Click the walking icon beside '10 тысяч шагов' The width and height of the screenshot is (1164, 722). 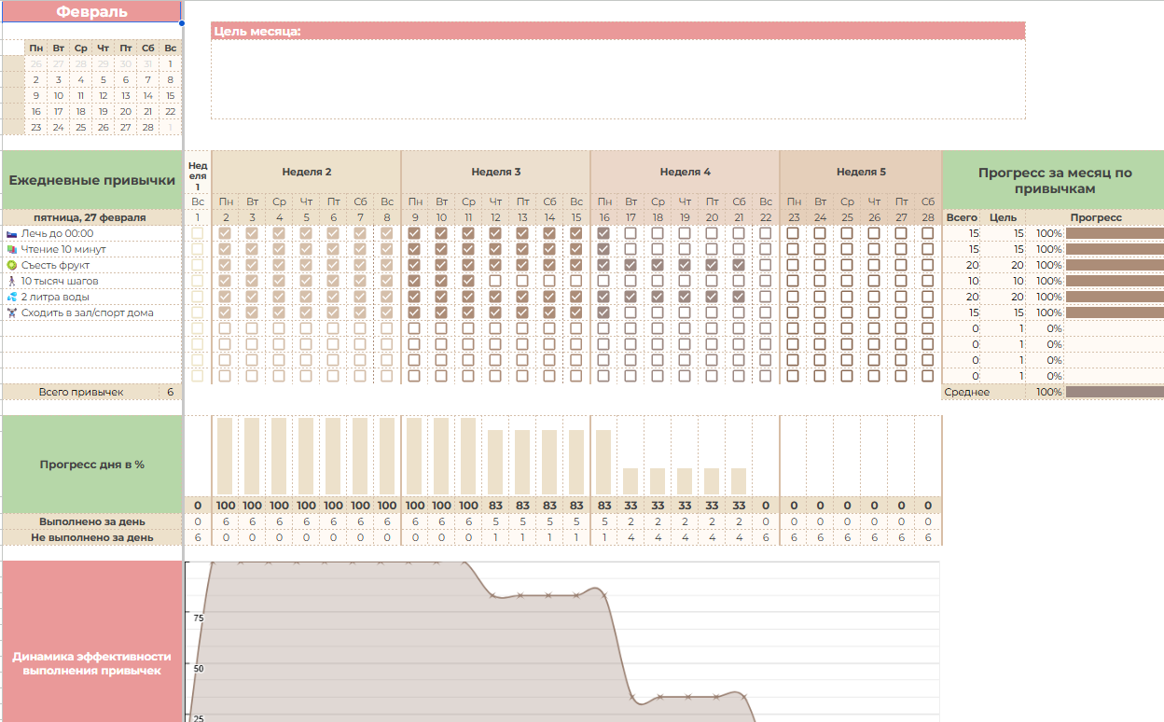pos(11,281)
